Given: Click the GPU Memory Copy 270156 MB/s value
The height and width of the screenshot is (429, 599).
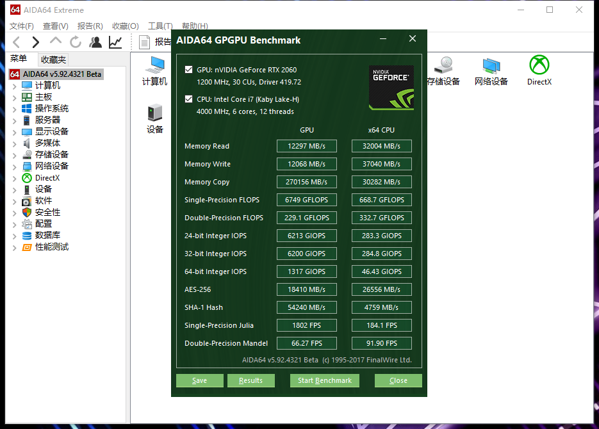Looking at the screenshot, I should pos(307,182).
